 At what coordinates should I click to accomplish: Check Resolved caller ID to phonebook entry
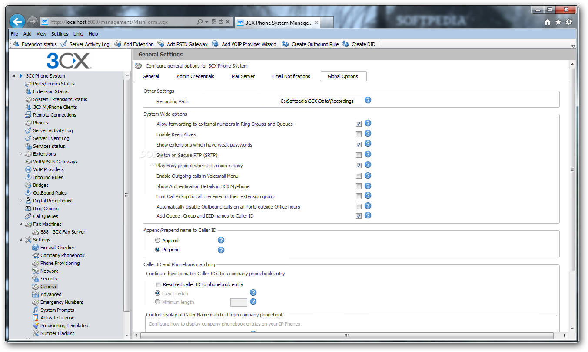pos(158,284)
